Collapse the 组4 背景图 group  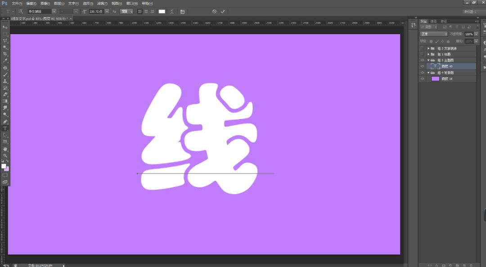point(428,72)
